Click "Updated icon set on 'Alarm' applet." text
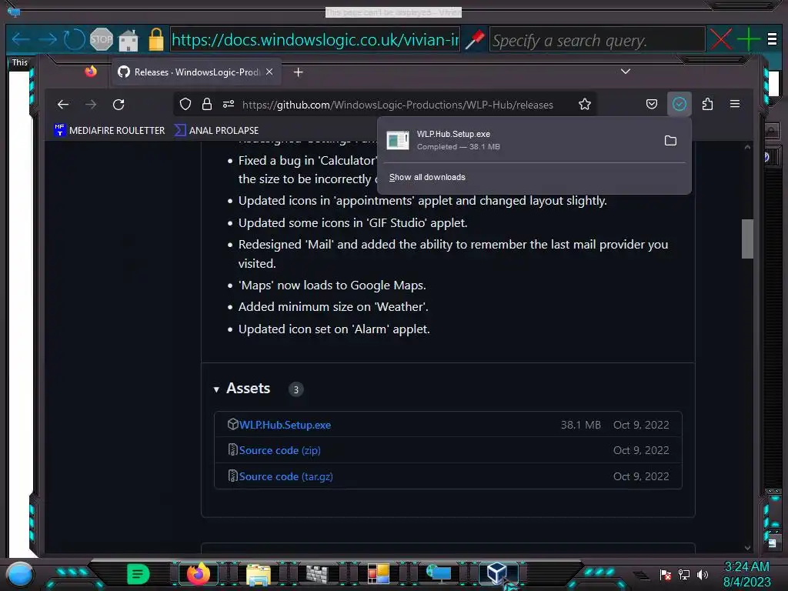Viewport: 788px width, 591px height. coord(334,329)
